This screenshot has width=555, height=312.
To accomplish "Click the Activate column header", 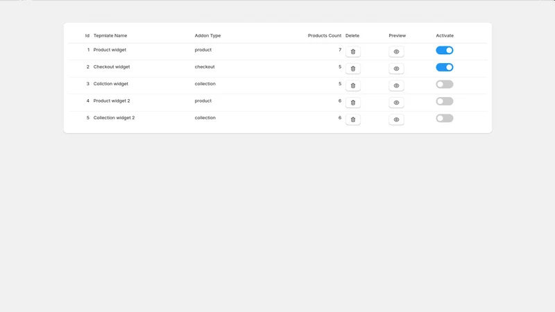I will 445,36.
